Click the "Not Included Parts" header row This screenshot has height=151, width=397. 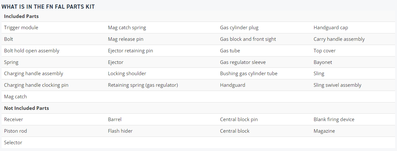[x=198, y=108]
